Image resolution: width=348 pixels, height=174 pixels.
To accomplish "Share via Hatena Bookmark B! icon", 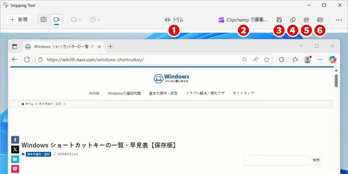I will 15,159.
